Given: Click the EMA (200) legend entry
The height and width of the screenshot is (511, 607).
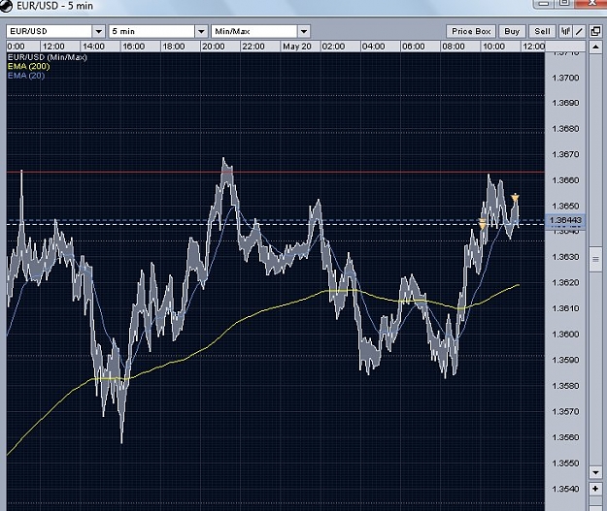Looking at the screenshot, I should pos(28,67).
